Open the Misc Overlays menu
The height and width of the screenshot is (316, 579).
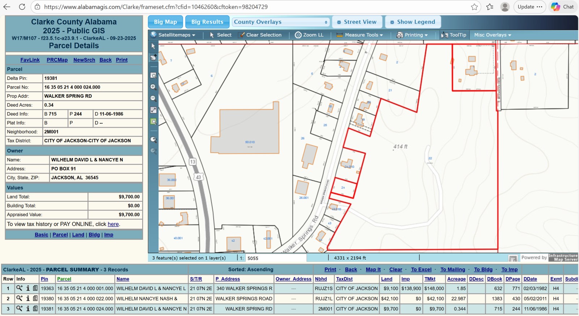point(493,35)
